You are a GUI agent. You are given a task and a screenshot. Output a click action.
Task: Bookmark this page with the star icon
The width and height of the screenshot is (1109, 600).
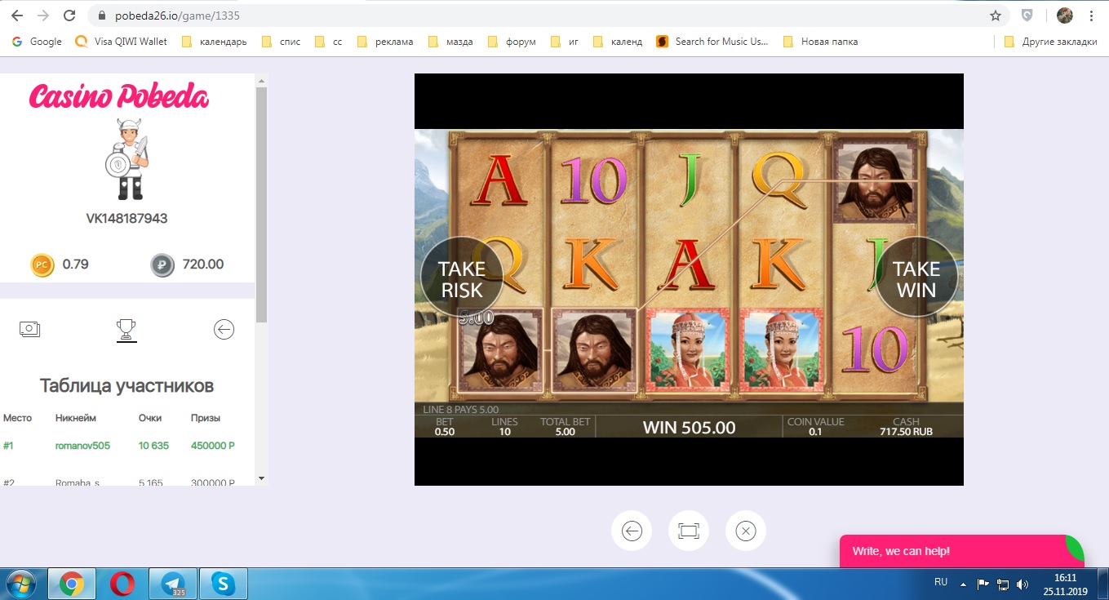[996, 16]
